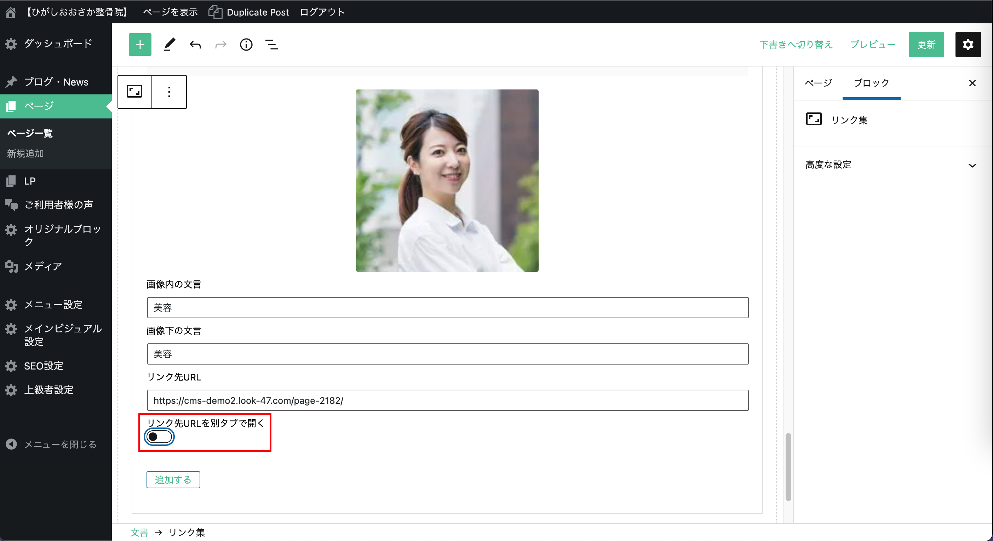The image size is (993, 541).
Task: Click the green block inserter plus icon
Action: point(139,45)
